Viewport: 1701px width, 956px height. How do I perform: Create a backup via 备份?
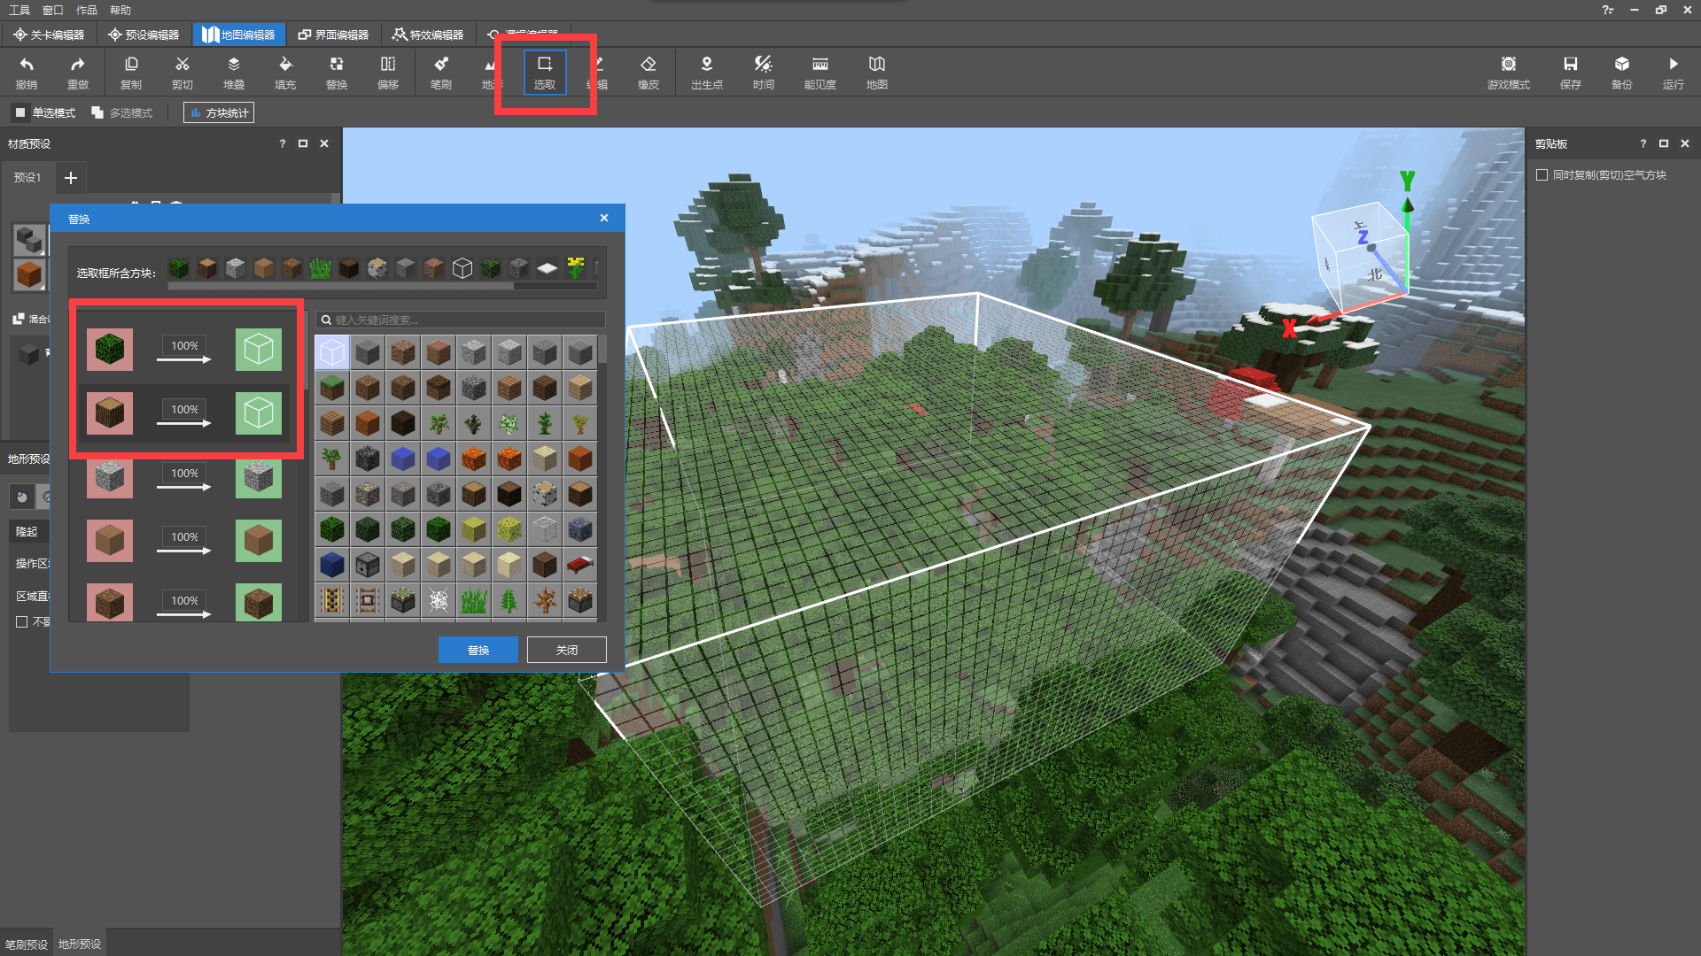coord(1622,73)
